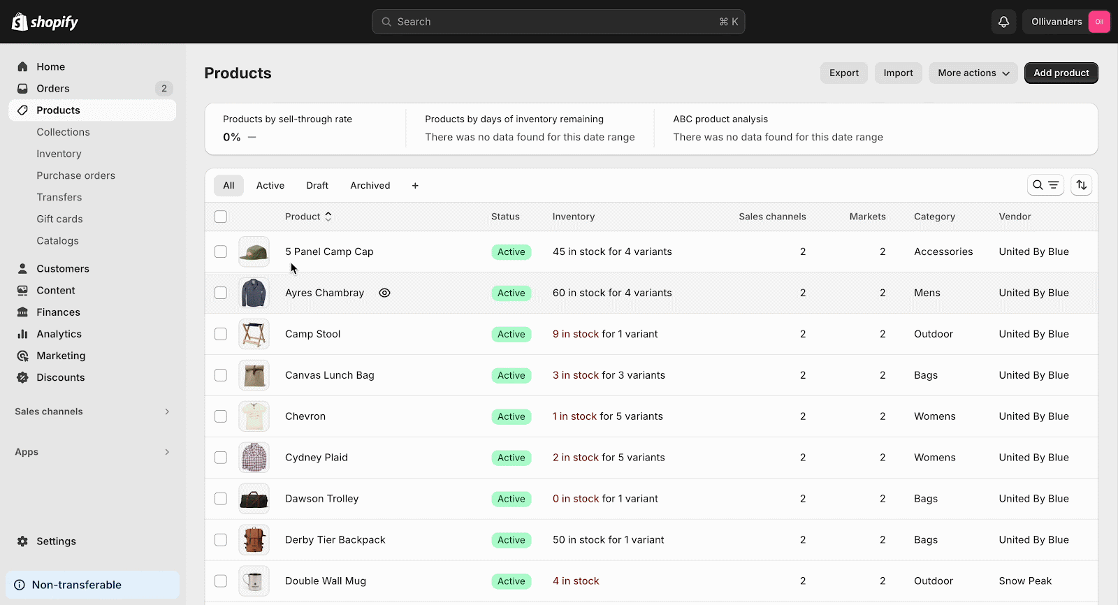Open the Camp Stool product row
This screenshot has height=605, width=1118.
pos(651,334)
